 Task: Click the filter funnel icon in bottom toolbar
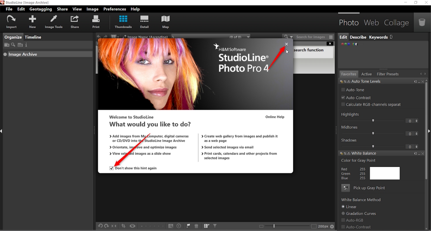click(x=215, y=226)
